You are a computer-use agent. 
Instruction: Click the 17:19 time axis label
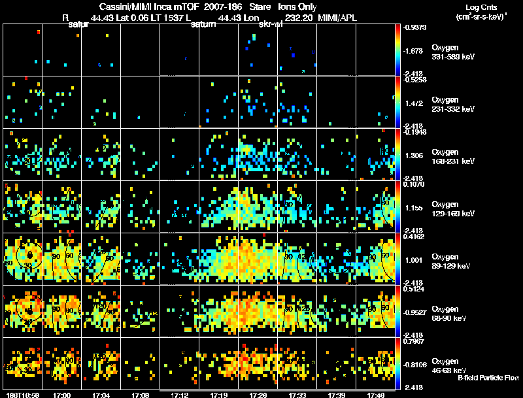tap(219, 395)
